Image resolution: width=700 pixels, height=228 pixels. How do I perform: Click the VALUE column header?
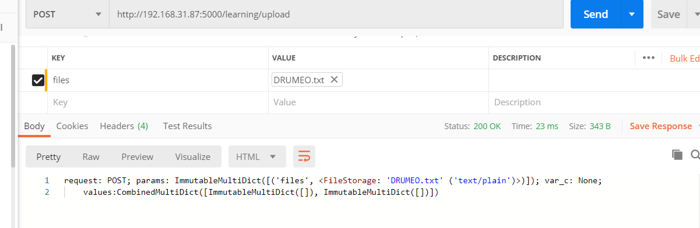point(284,58)
